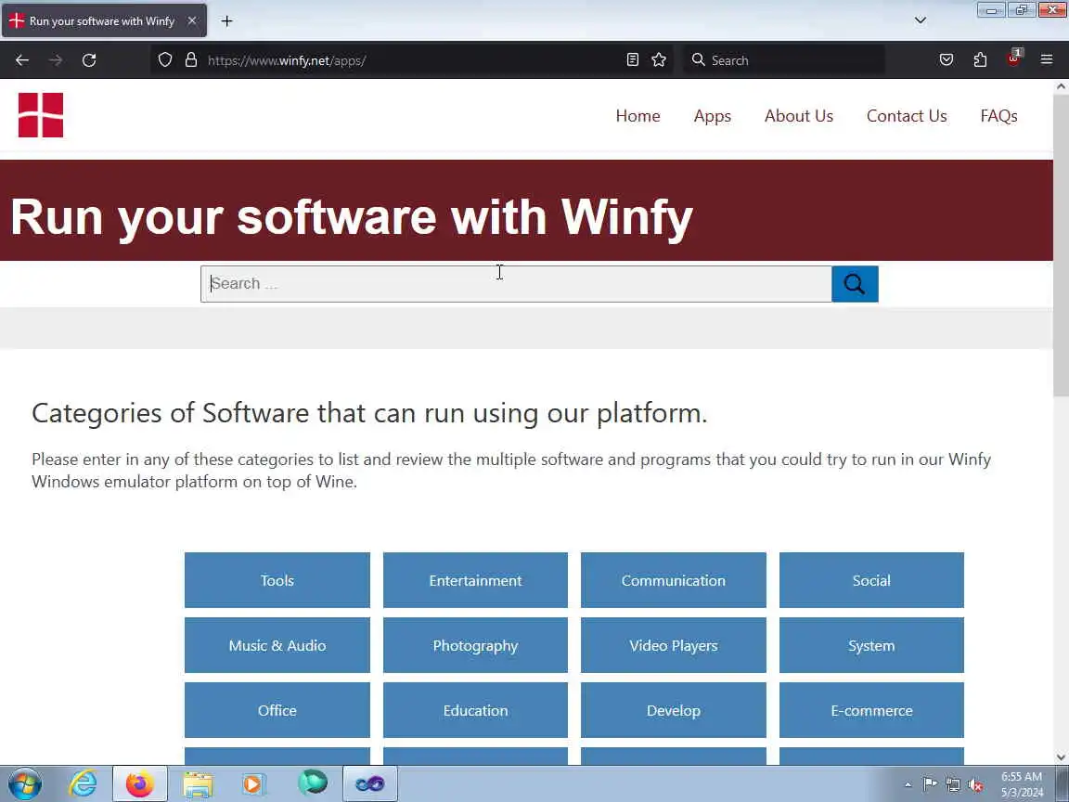Click the scrollbar down arrow
This screenshot has width=1069, height=802.
(1061, 757)
